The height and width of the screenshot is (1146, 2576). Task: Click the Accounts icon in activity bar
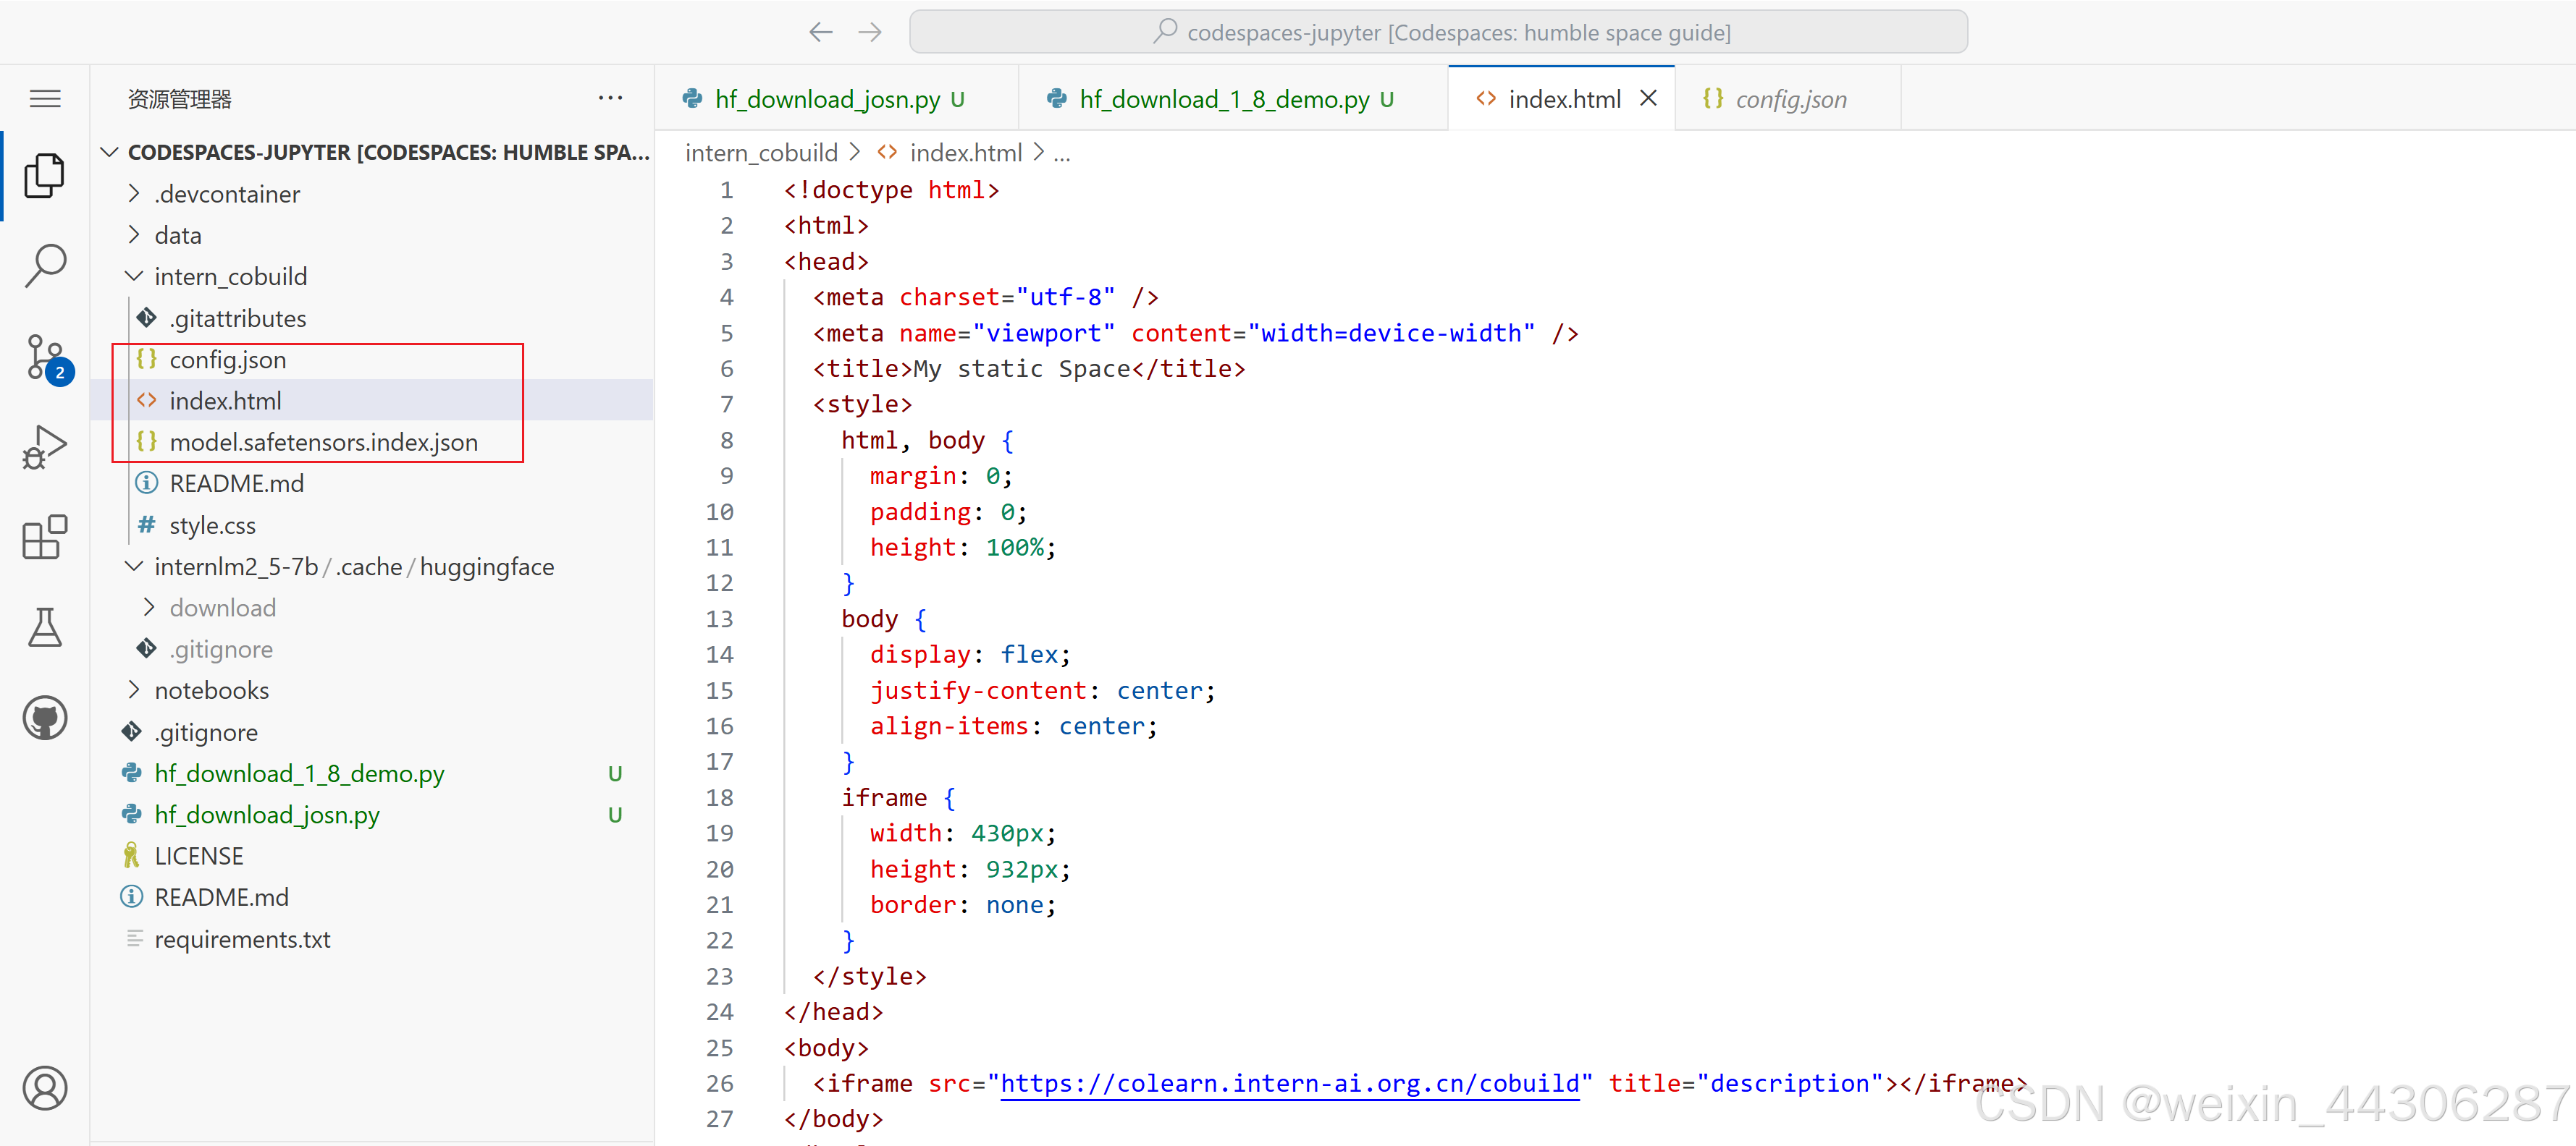click(x=45, y=1088)
